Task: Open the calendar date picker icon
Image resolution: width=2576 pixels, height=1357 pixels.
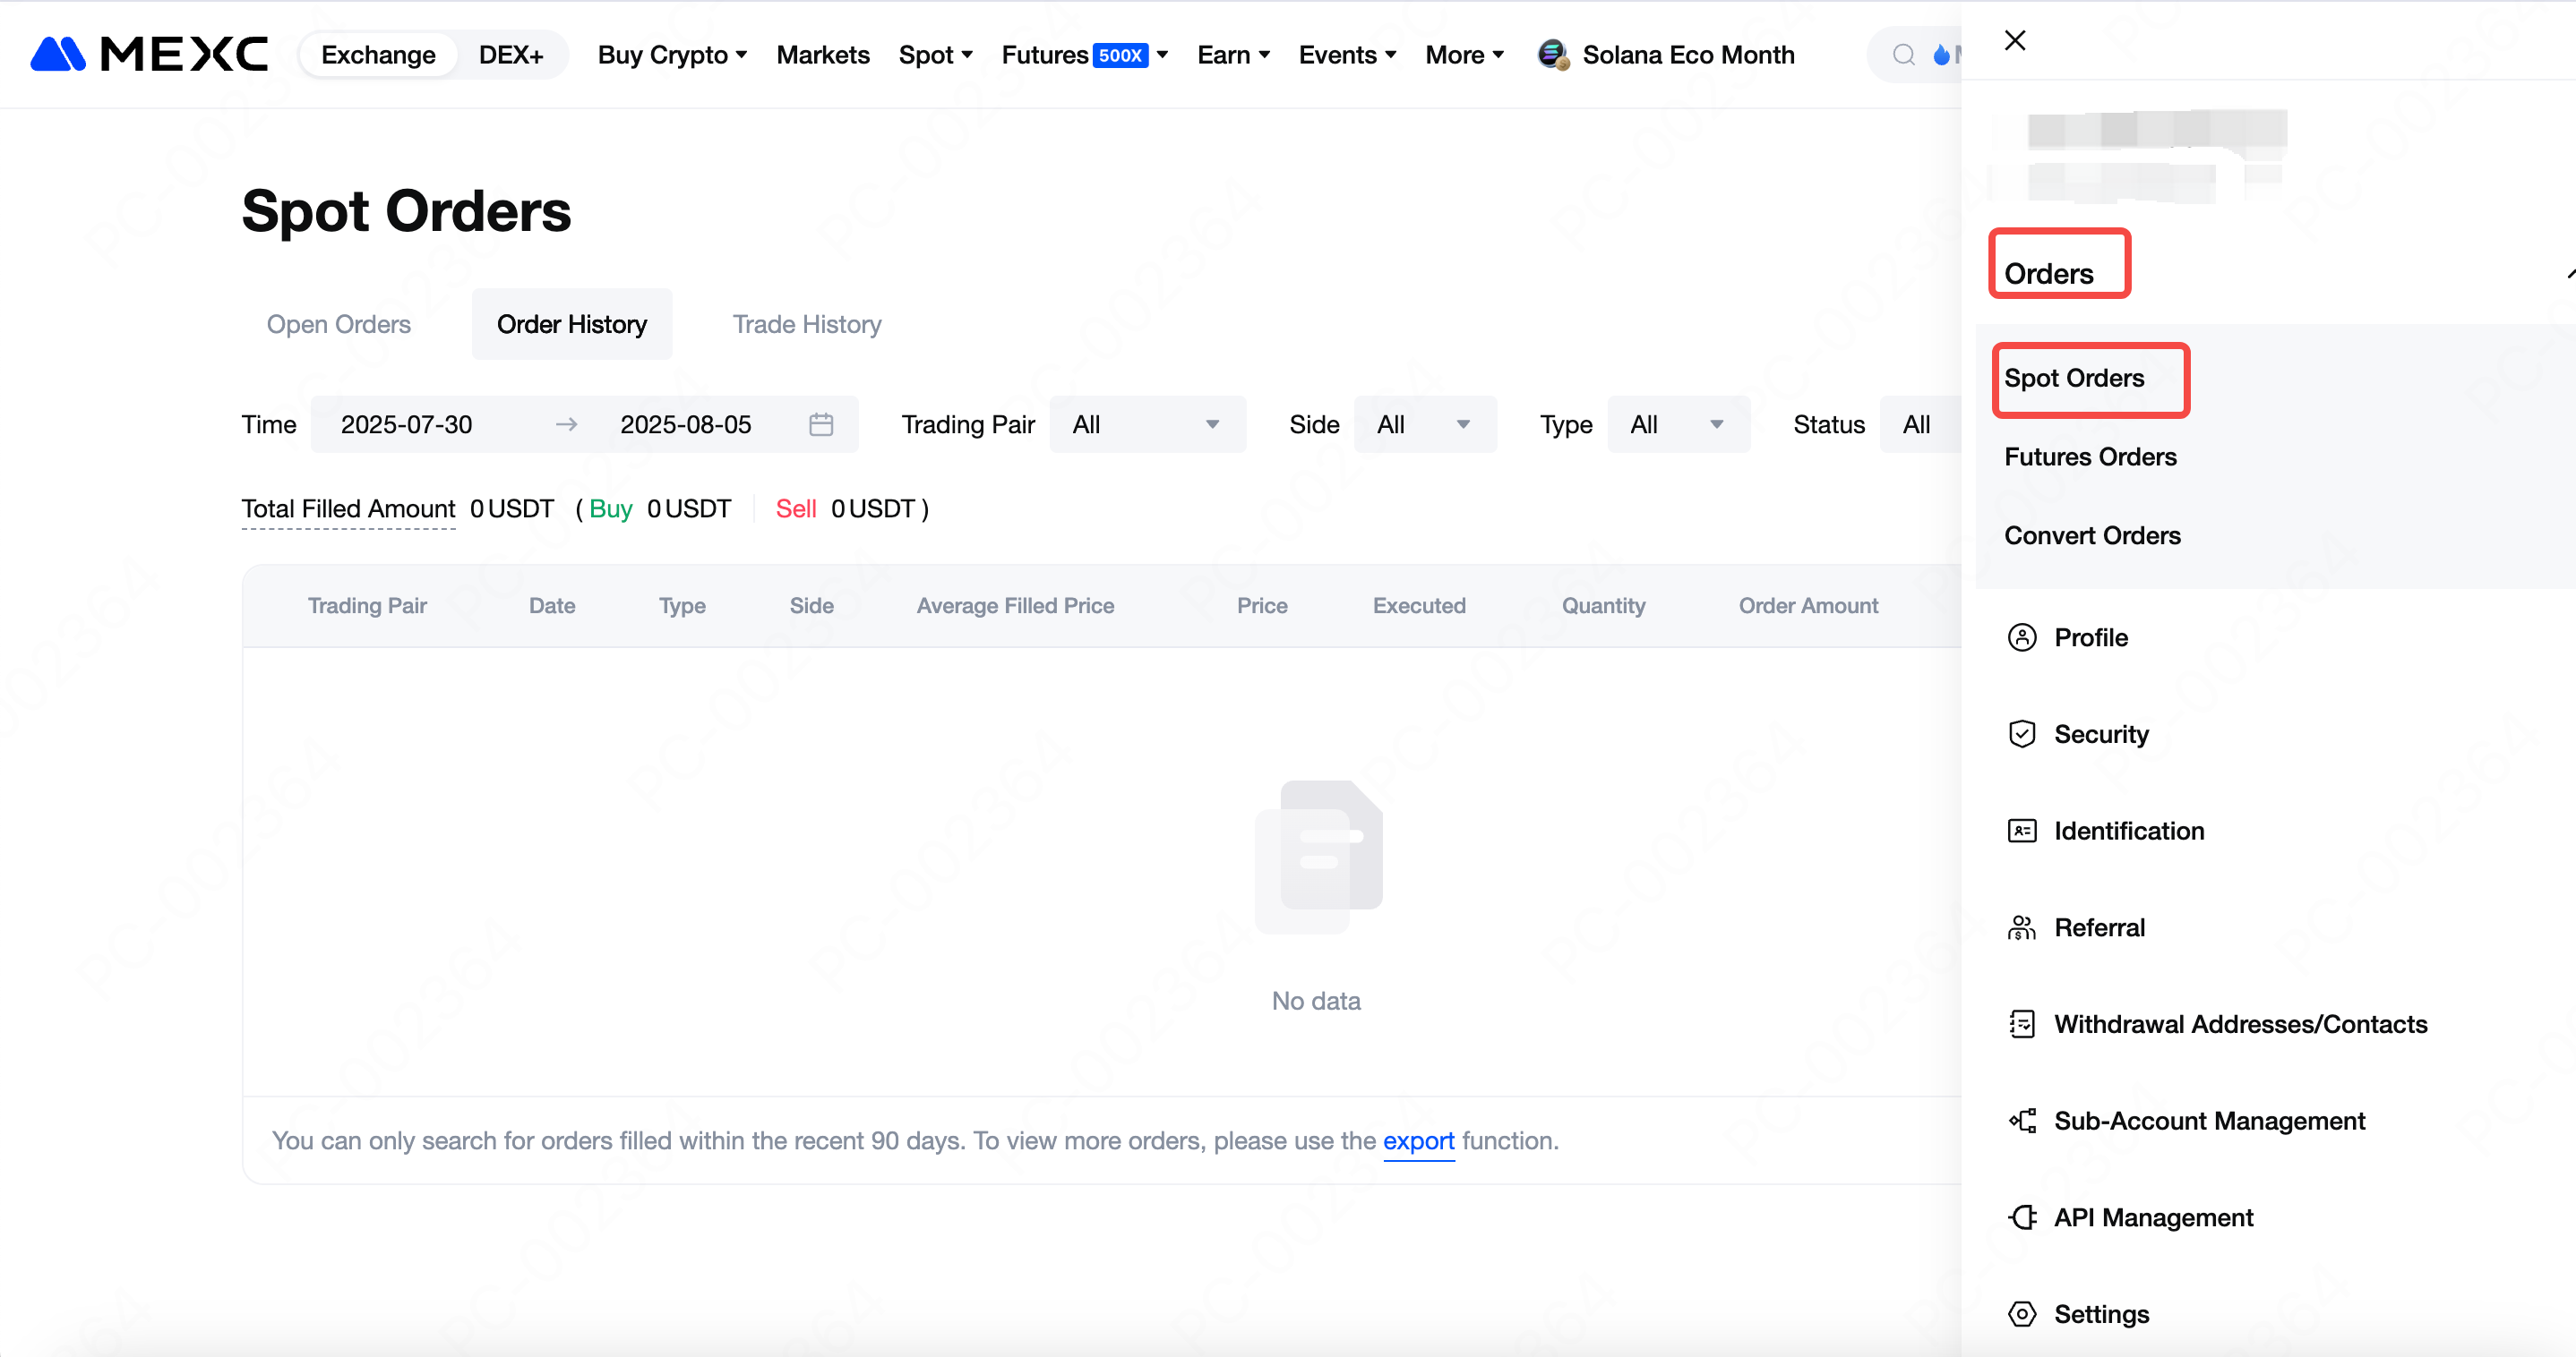Action: (x=821, y=424)
